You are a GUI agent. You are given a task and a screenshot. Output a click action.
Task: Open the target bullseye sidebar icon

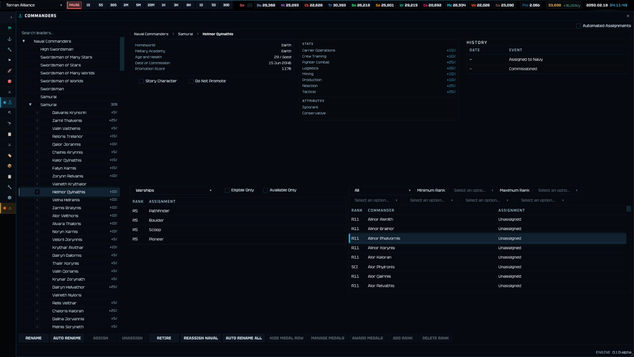tap(10, 81)
